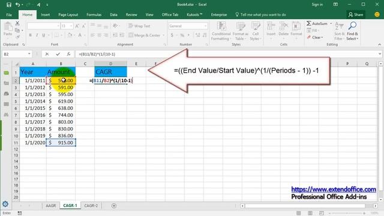Screen dimensions: 384x216
Task: Switch to Page Layout view in status bar
Action: pyautogui.click(x=310, y=214)
